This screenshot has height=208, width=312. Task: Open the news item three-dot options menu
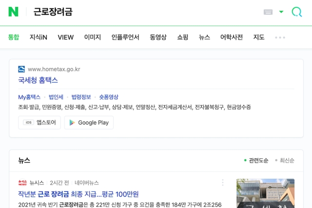point(223,183)
